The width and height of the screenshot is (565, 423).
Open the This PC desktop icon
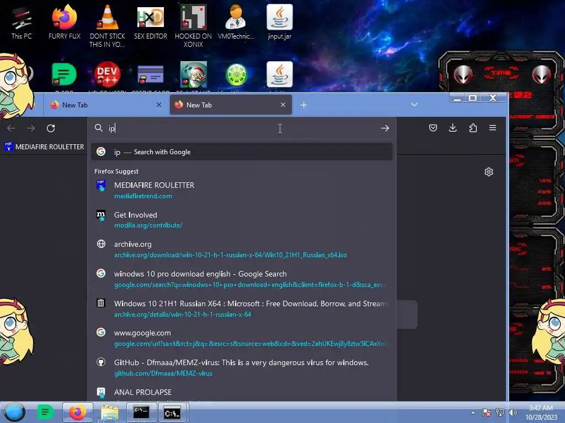22,23
